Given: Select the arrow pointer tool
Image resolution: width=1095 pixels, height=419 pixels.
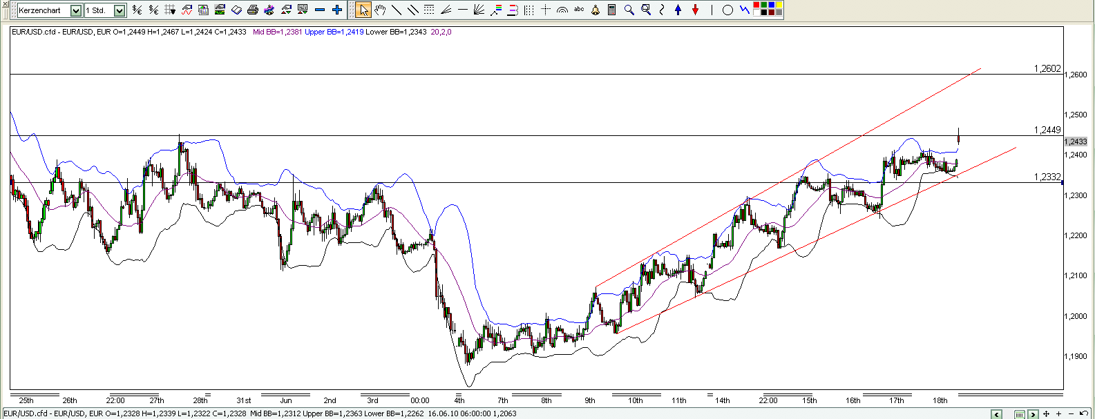Looking at the screenshot, I should coord(363,10).
